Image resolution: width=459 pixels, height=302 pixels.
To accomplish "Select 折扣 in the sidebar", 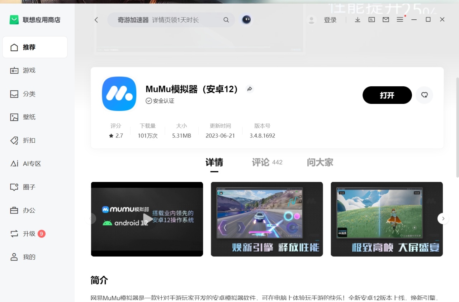I will pyautogui.click(x=35, y=140).
